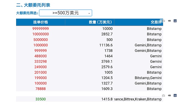
Task: Click the quantity value 11136.6
Action: point(106,45)
